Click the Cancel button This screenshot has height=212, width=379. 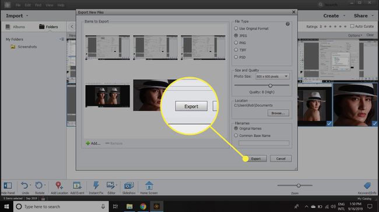pyautogui.click(x=280, y=159)
